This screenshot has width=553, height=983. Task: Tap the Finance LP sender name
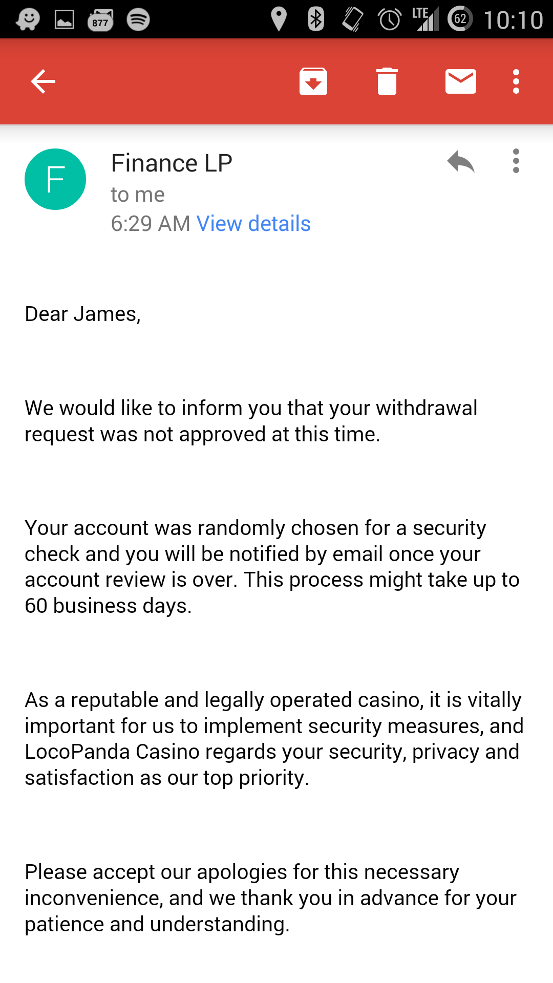click(172, 163)
